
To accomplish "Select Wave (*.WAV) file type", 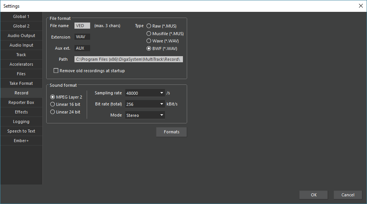I will click(x=149, y=41).
